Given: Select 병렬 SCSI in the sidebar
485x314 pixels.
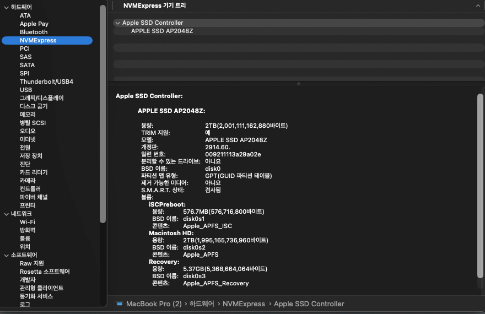Looking at the screenshot, I should 33,123.
